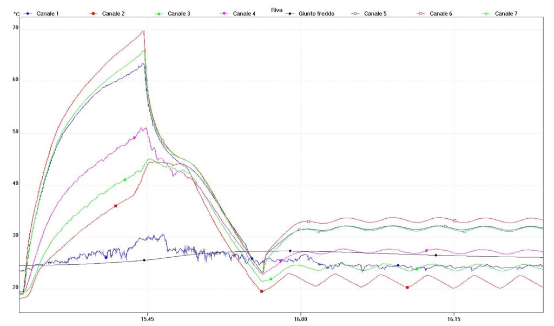Select the hollow square icon for Canale 6
This screenshot has height=326, width=554.
point(421,13)
